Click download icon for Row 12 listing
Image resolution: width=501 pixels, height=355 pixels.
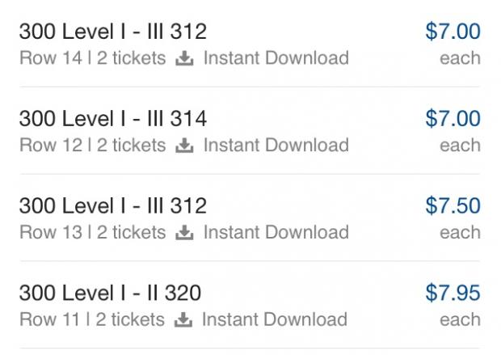(185, 146)
